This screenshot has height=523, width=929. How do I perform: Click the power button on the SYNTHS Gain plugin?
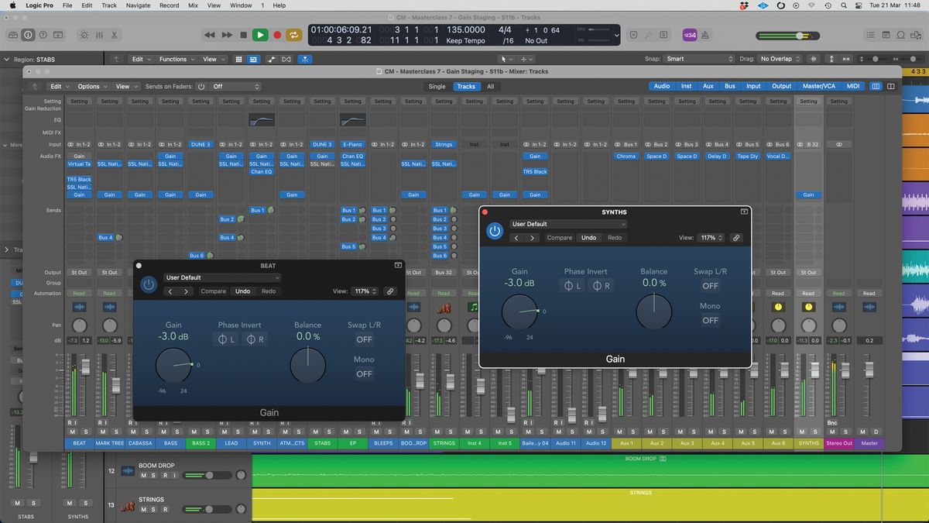point(494,230)
